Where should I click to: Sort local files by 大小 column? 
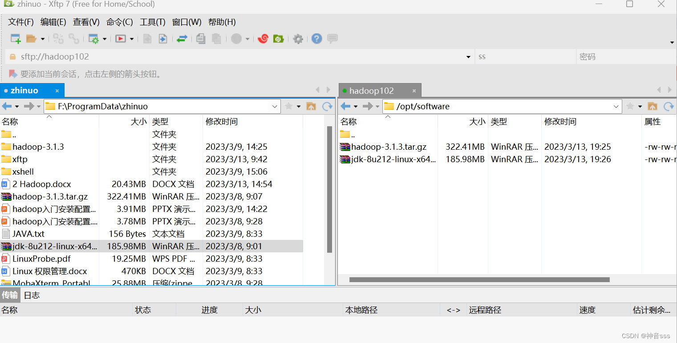(x=124, y=121)
